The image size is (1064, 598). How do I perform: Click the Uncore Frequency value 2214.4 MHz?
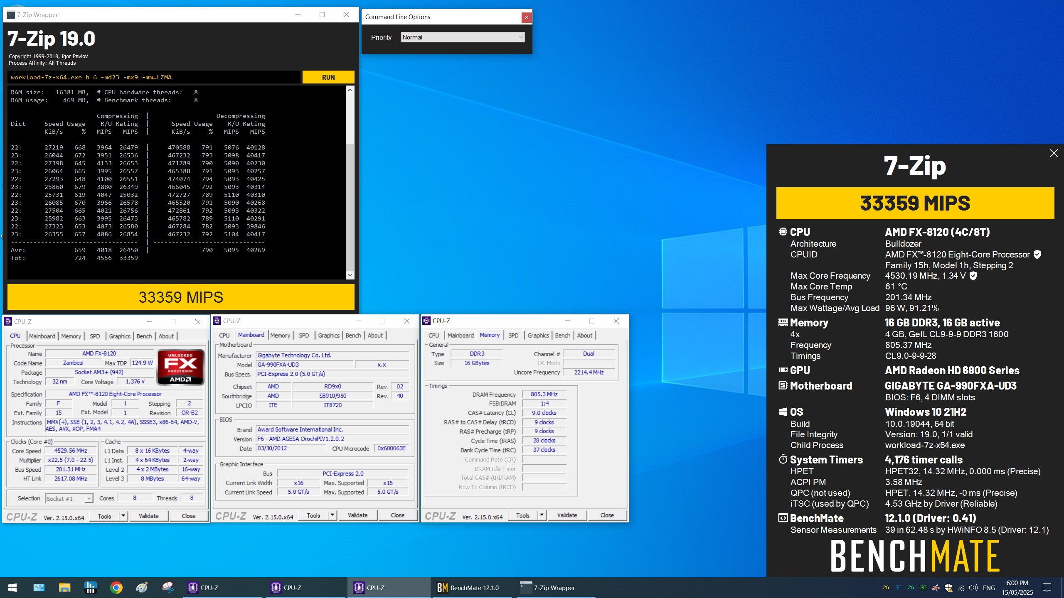pyautogui.click(x=589, y=372)
